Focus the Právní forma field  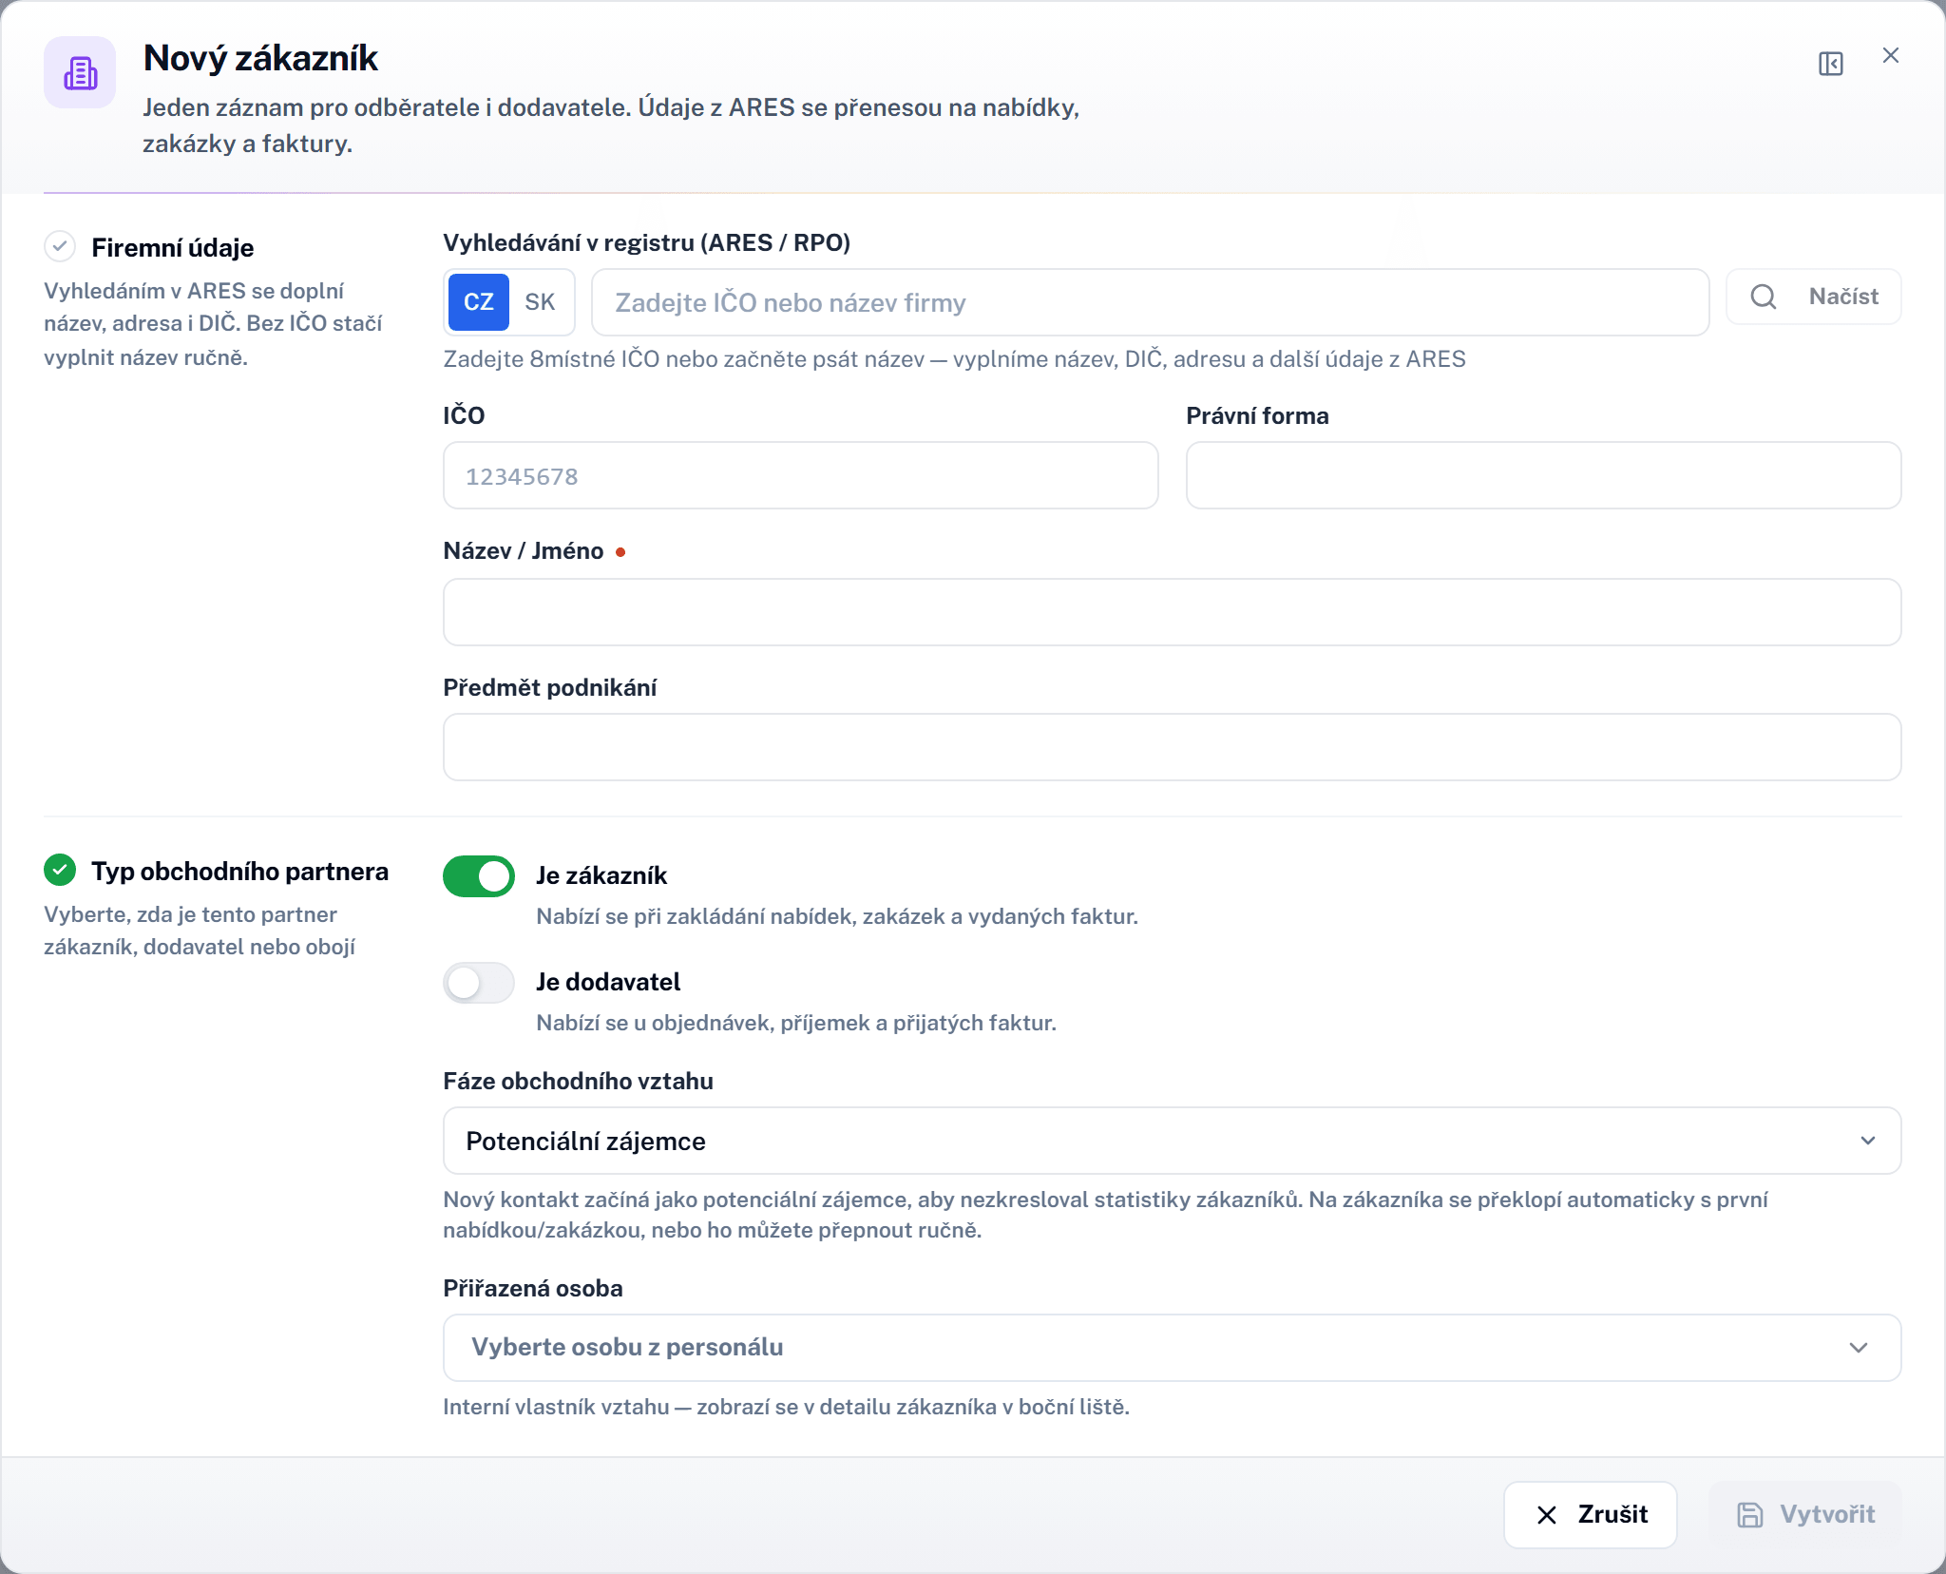pos(1543,475)
